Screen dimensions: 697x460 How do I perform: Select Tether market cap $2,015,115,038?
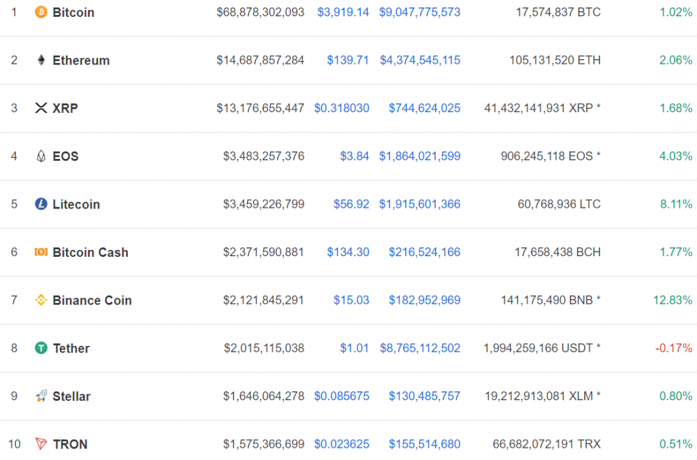click(264, 348)
